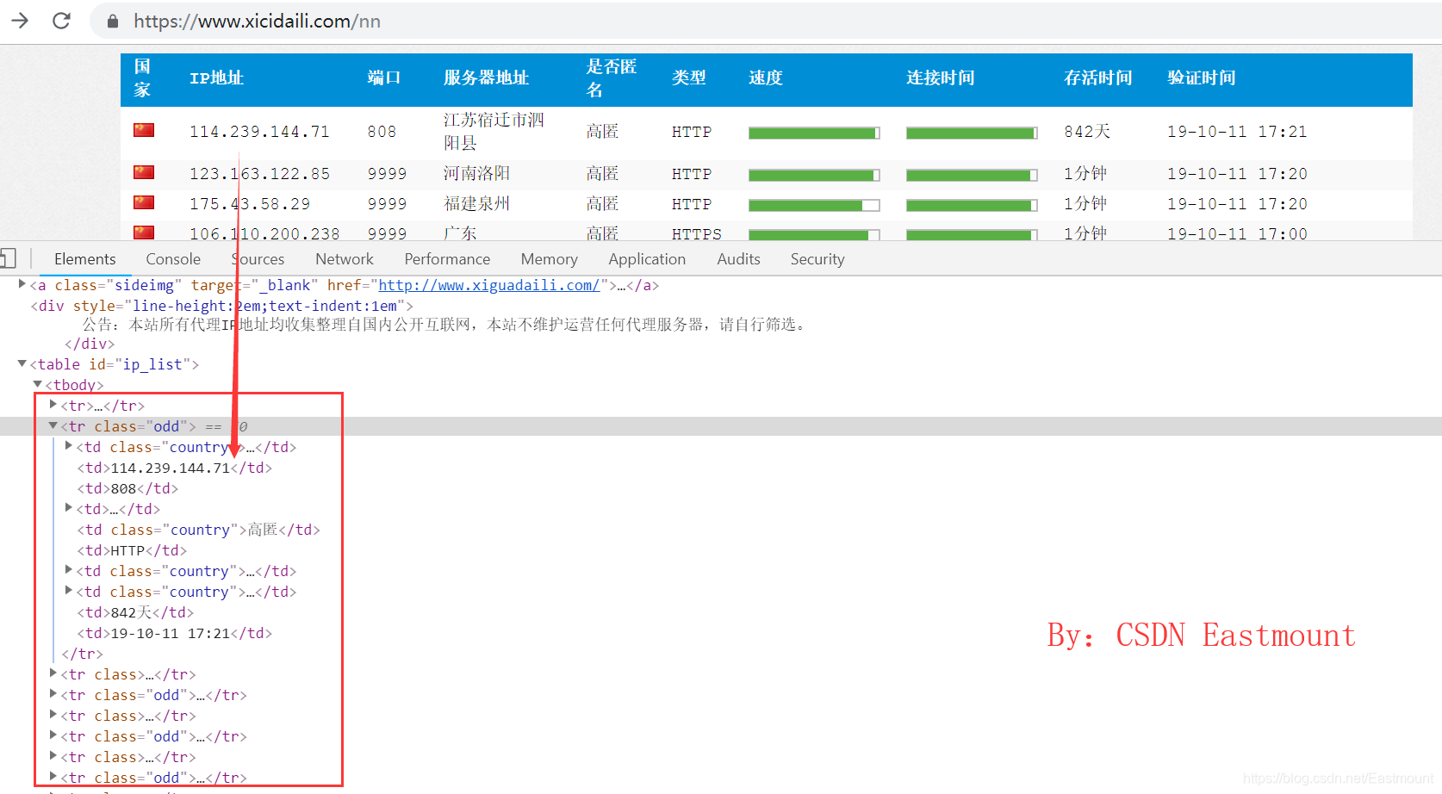This screenshot has height=794, width=1442.
Task: Select the td node containing 842天
Action: (135, 612)
